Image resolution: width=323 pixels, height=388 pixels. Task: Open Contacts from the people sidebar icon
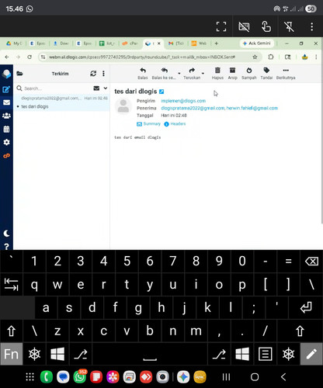coord(6,116)
